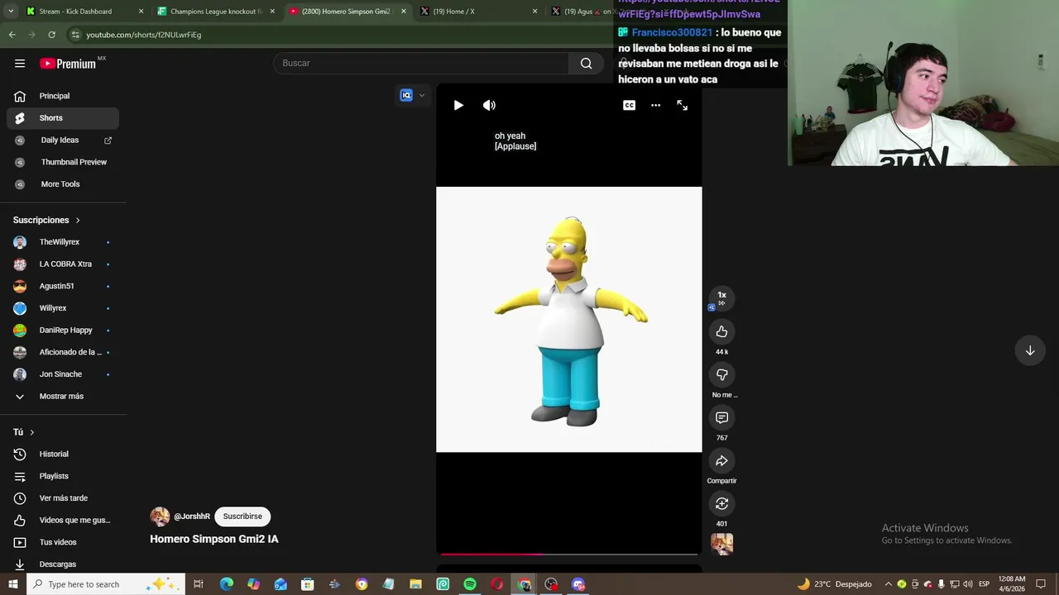Play the Homer Simpson short
Viewport: 1059px width, 595px height.
point(458,105)
